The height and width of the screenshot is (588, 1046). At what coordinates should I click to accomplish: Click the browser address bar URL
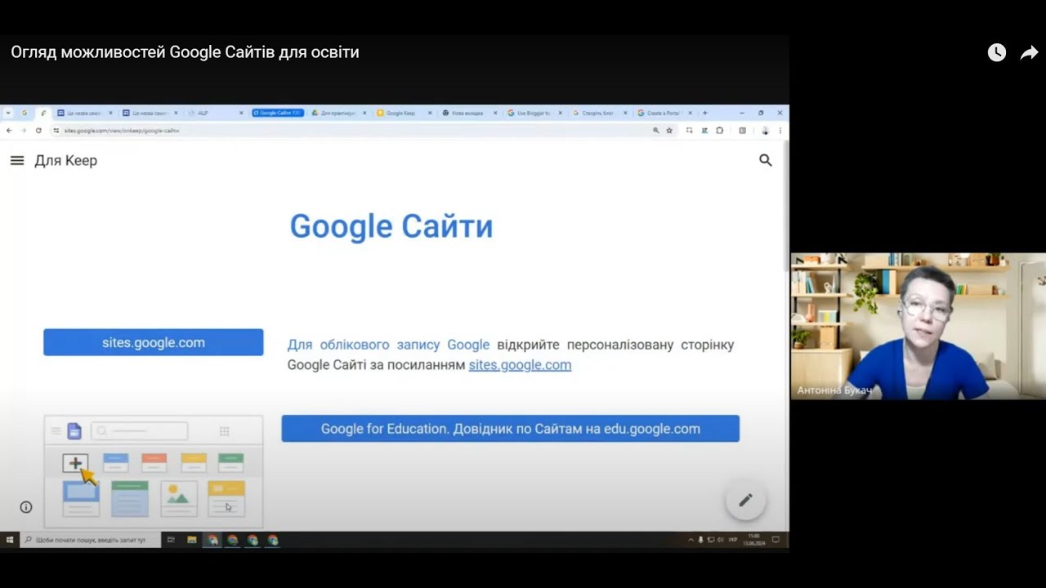pyautogui.click(x=122, y=131)
